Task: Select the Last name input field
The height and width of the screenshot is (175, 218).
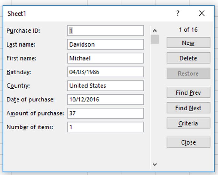Action: (105, 44)
